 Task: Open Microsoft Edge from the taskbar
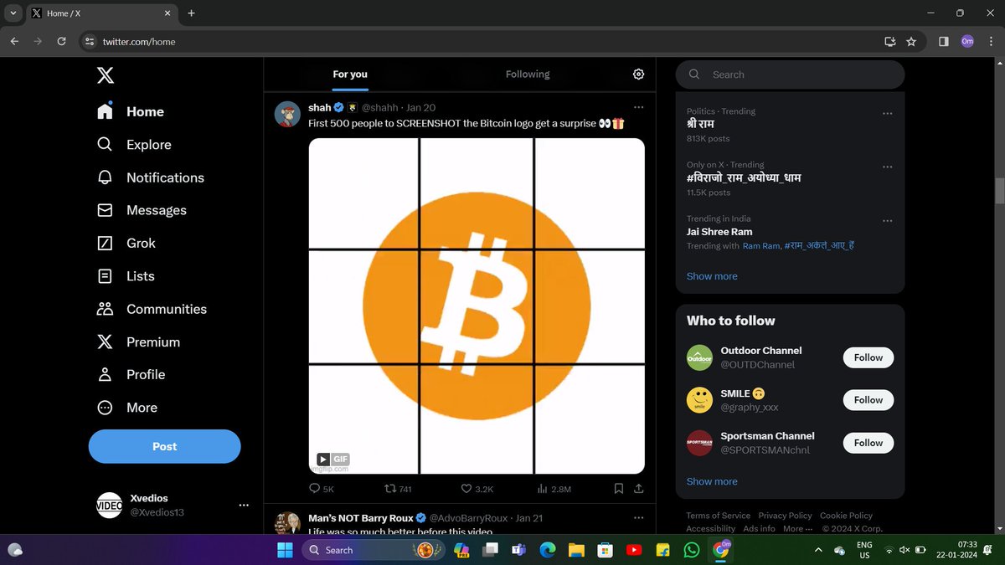(547, 550)
